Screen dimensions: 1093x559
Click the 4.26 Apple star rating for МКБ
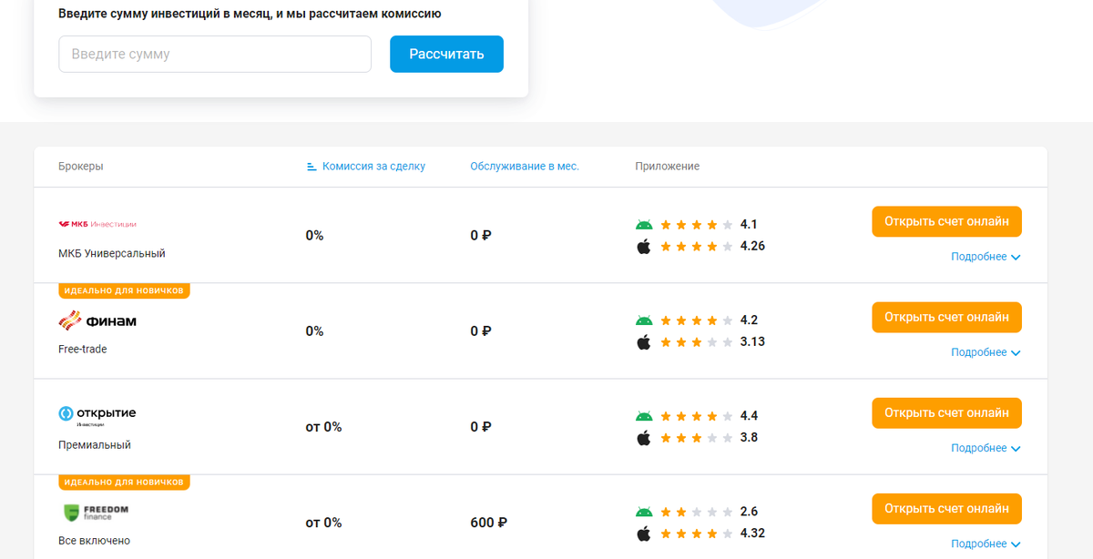tap(696, 246)
